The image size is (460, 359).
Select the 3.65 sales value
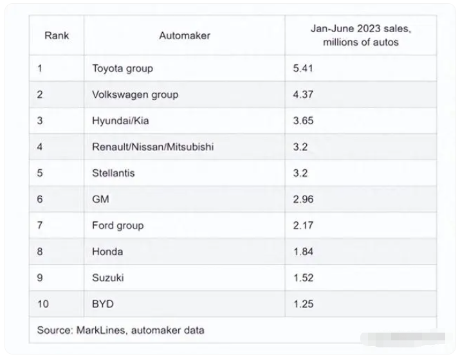coord(303,121)
